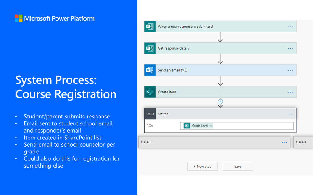Click the Microsoft Forms icon on trigger step

[150, 27]
